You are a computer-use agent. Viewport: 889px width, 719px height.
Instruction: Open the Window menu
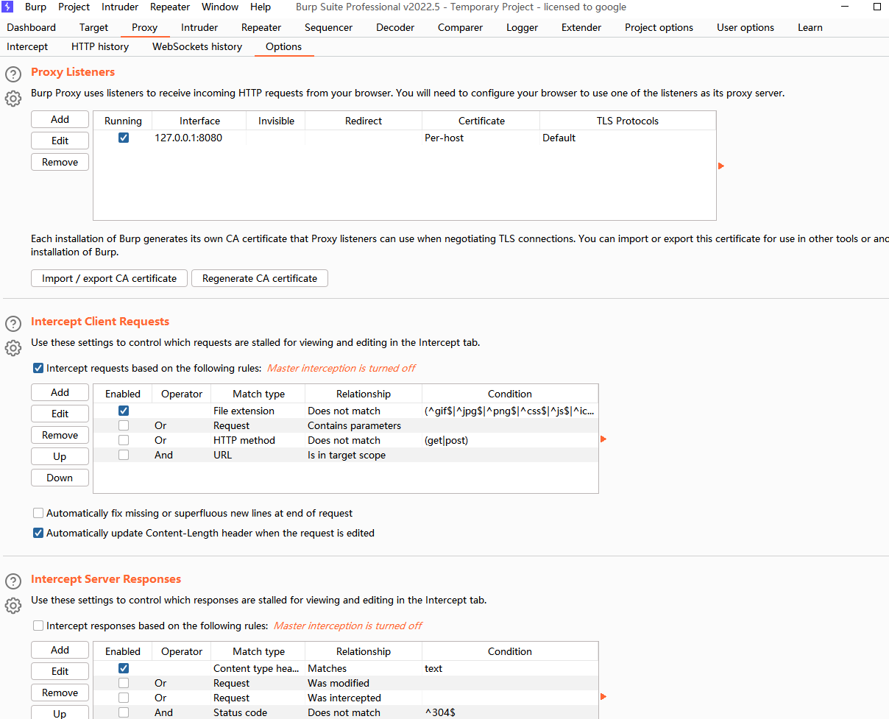tap(220, 7)
